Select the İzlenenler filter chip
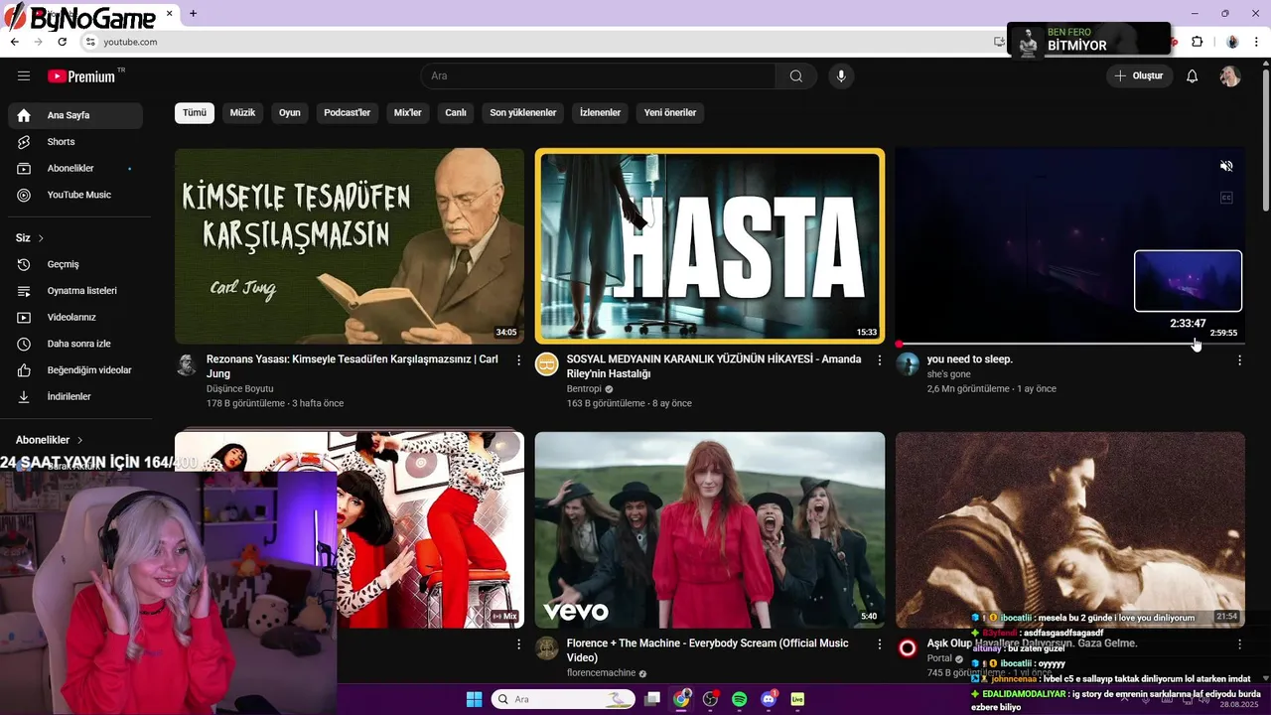 click(x=600, y=112)
